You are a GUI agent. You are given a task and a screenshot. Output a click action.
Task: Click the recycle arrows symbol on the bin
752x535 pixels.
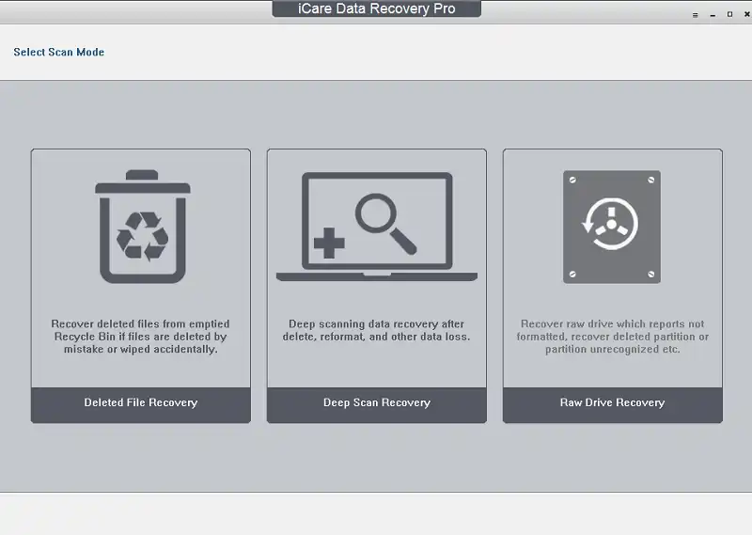(141, 237)
